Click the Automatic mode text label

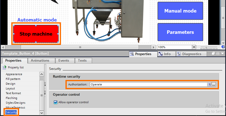(x=37, y=20)
